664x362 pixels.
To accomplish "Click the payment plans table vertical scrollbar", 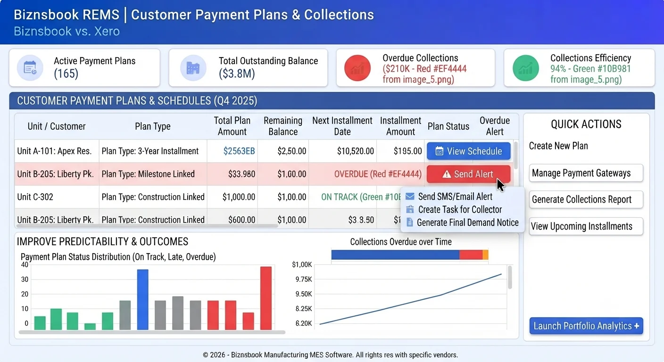I will 515,155.
